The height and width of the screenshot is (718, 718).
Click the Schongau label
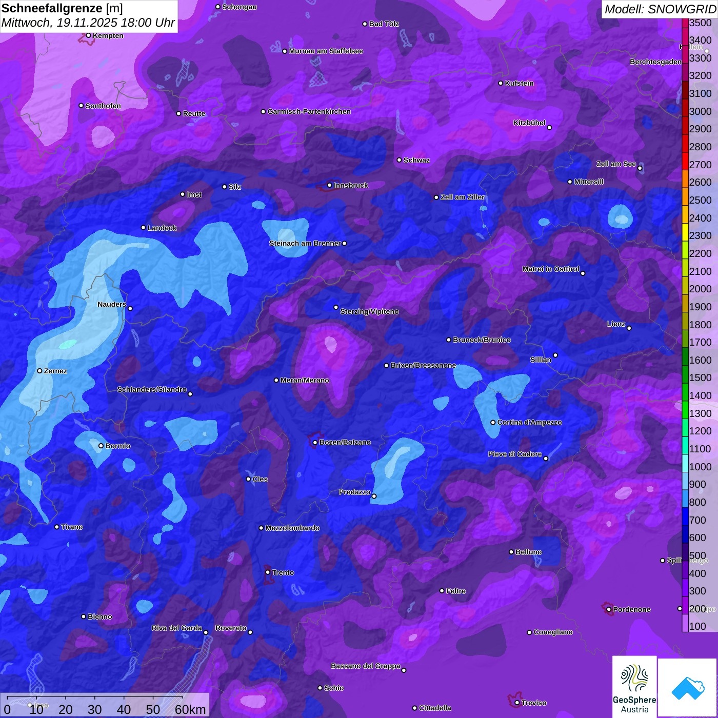(239, 7)
